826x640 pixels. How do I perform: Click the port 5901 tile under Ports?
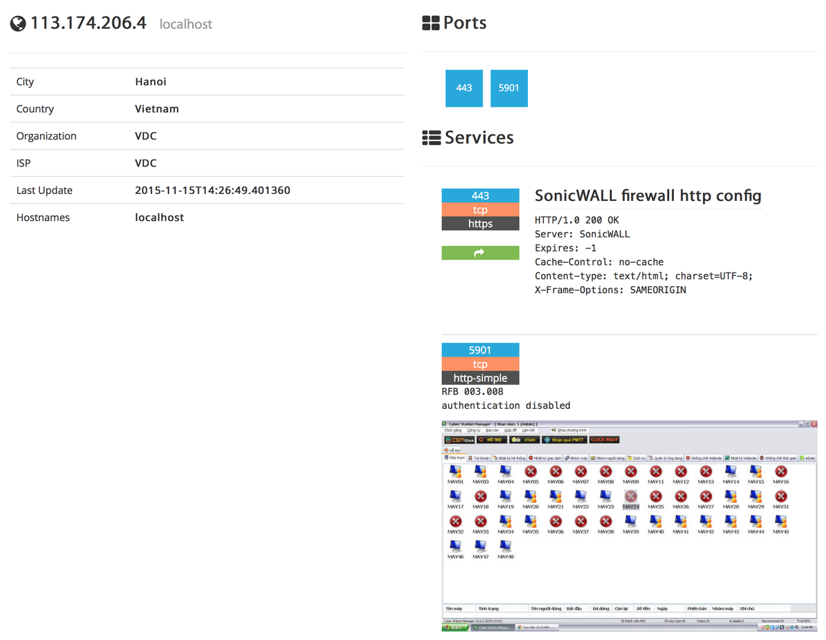coord(509,88)
